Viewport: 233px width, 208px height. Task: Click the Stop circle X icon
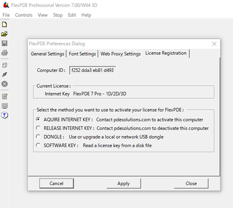tap(5, 84)
